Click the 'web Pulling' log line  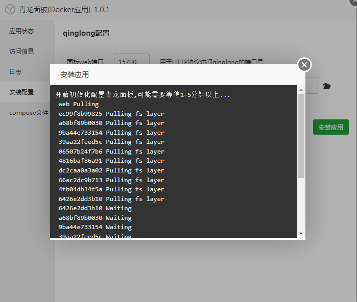coord(79,104)
